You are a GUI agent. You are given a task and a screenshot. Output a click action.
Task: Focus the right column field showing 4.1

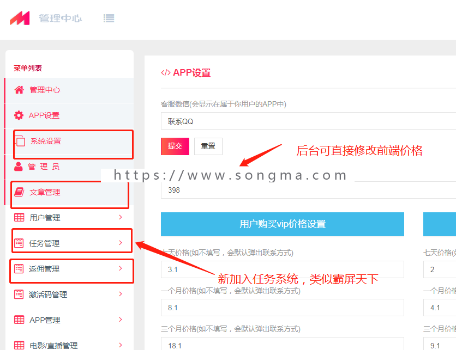[x=440, y=308]
